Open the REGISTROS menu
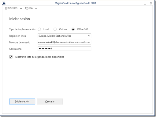 [11, 8]
